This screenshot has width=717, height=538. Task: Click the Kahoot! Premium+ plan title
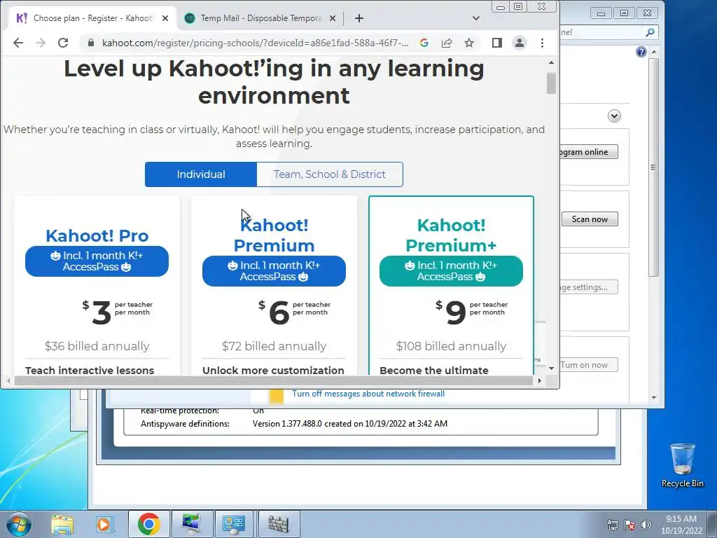(x=451, y=235)
